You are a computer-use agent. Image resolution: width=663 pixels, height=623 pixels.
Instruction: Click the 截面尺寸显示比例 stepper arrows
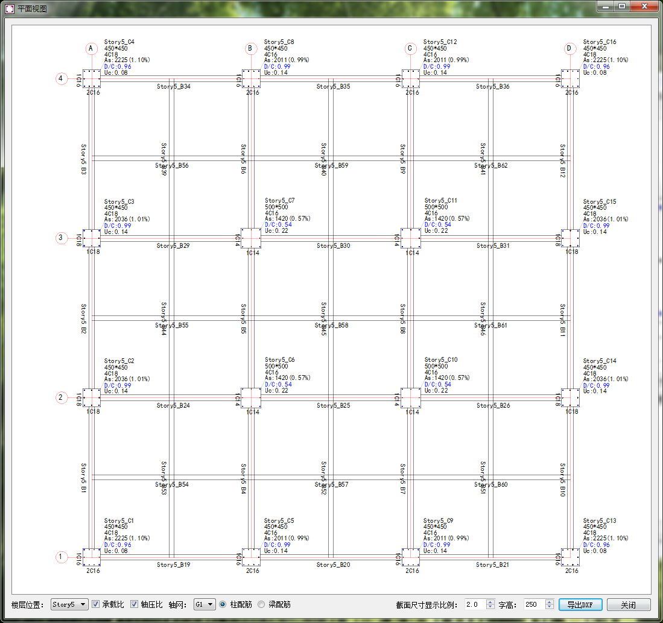[x=490, y=604]
